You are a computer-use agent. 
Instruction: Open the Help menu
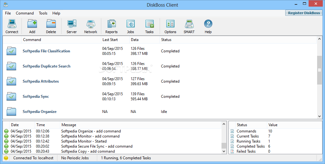coord(56,13)
